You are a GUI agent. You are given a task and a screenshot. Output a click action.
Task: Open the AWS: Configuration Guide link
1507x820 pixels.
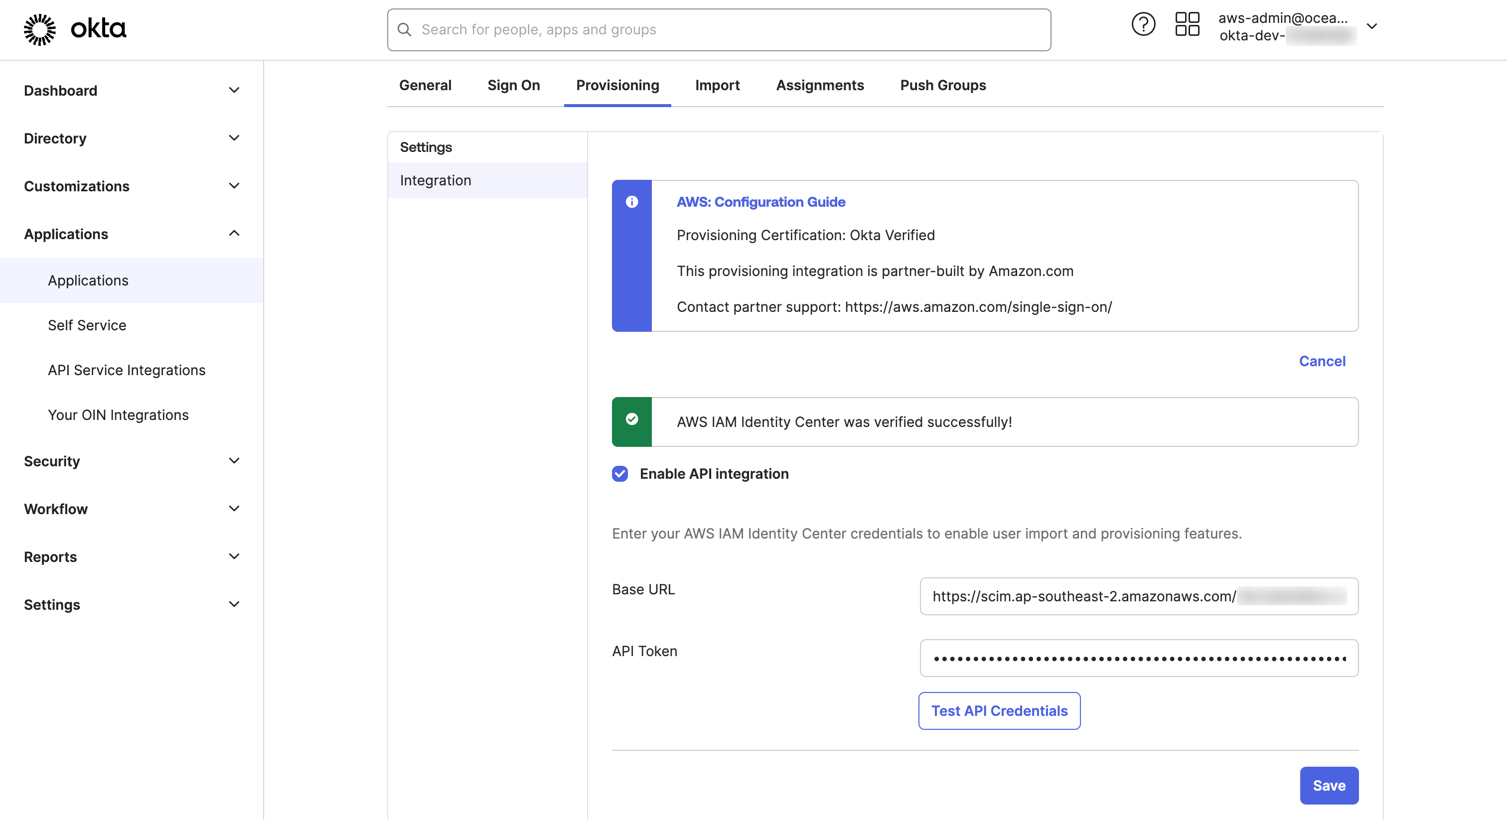click(x=760, y=202)
